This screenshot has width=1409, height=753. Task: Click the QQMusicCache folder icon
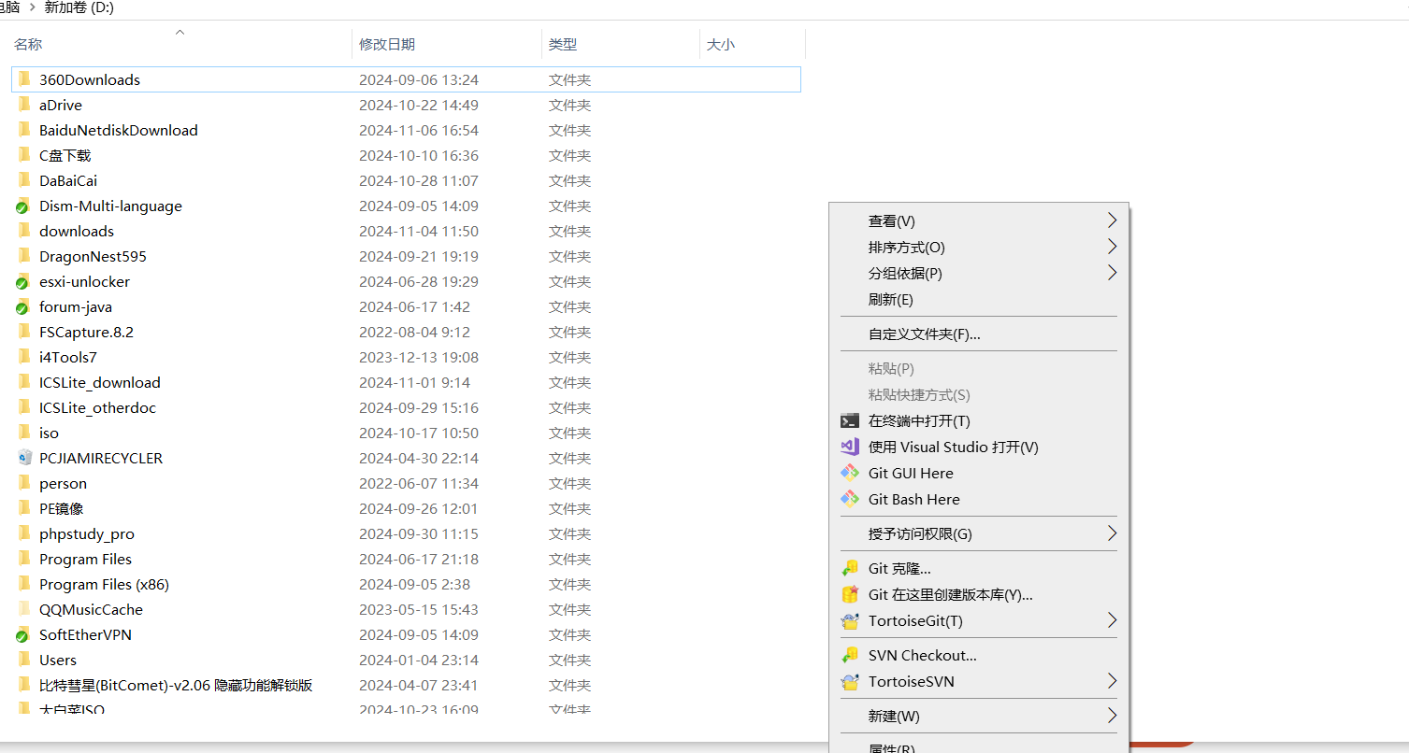(24, 609)
